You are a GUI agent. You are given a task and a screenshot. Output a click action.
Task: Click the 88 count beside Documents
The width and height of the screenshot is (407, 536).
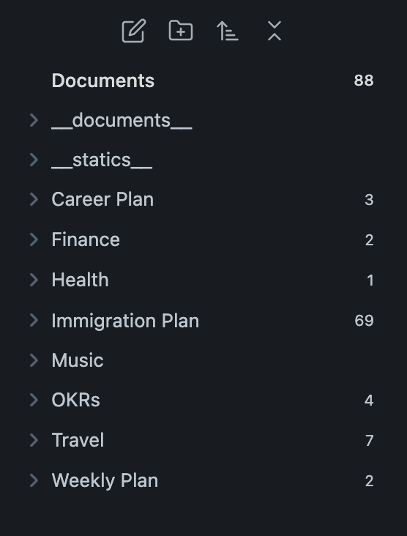click(364, 81)
